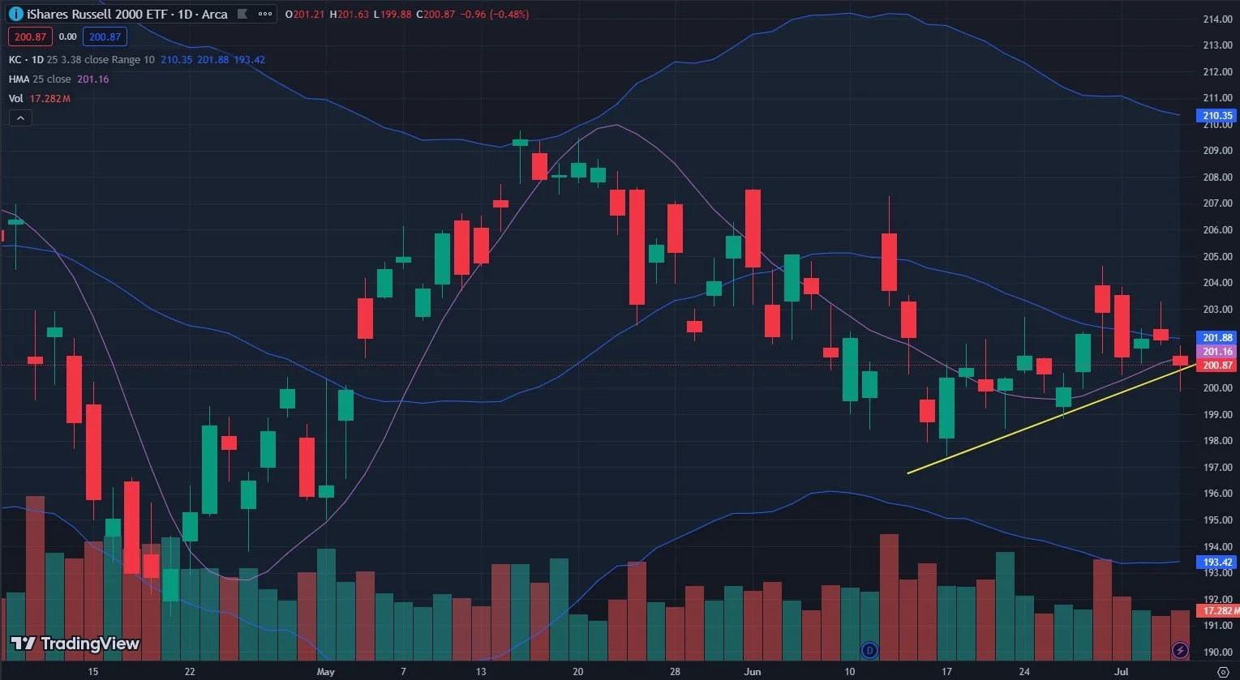Click the dividend D marker on the timeline

pyautogui.click(x=869, y=649)
